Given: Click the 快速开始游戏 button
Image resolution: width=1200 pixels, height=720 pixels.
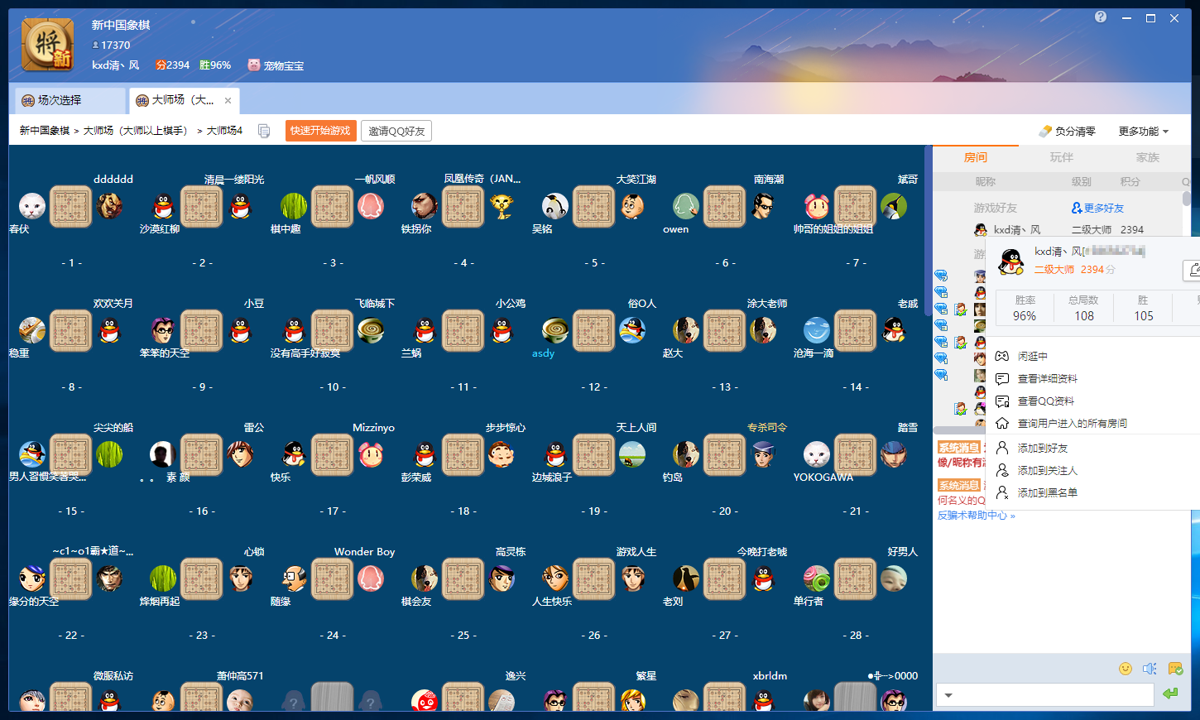Looking at the screenshot, I should tap(320, 131).
